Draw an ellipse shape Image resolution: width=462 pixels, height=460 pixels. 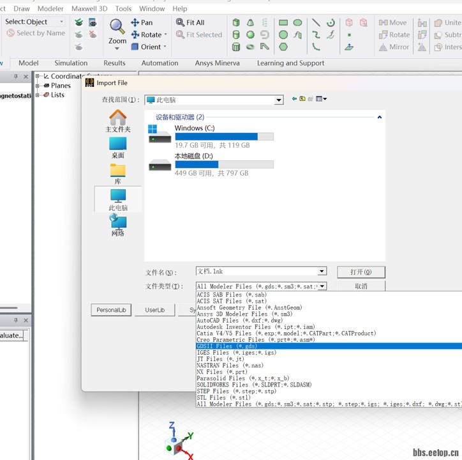297,22
